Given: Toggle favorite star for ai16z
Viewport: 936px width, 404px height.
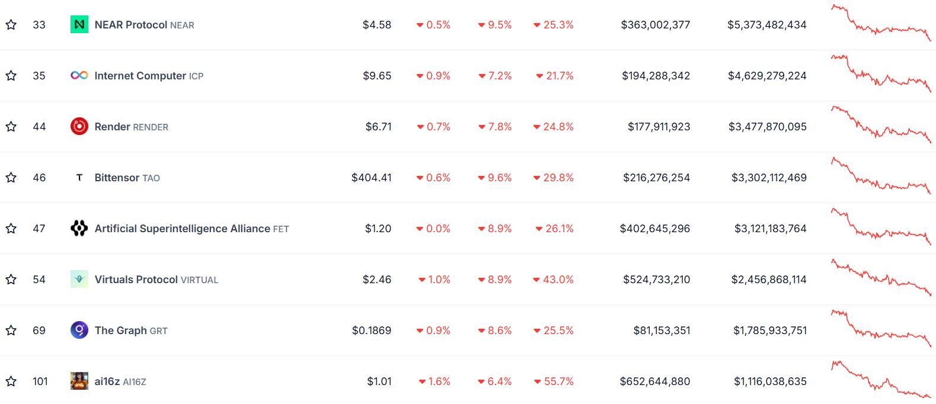Looking at the screenshot, I should tap(11, 381).
